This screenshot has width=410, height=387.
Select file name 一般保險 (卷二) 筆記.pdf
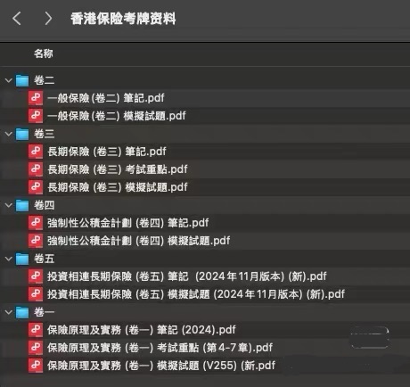pos(106,98)
